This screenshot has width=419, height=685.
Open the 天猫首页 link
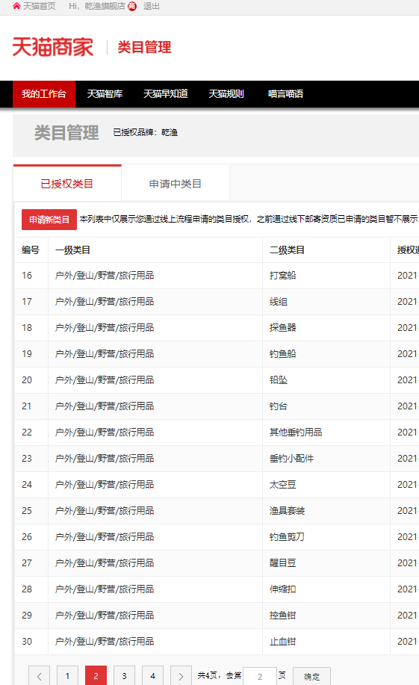pos(40,6)
